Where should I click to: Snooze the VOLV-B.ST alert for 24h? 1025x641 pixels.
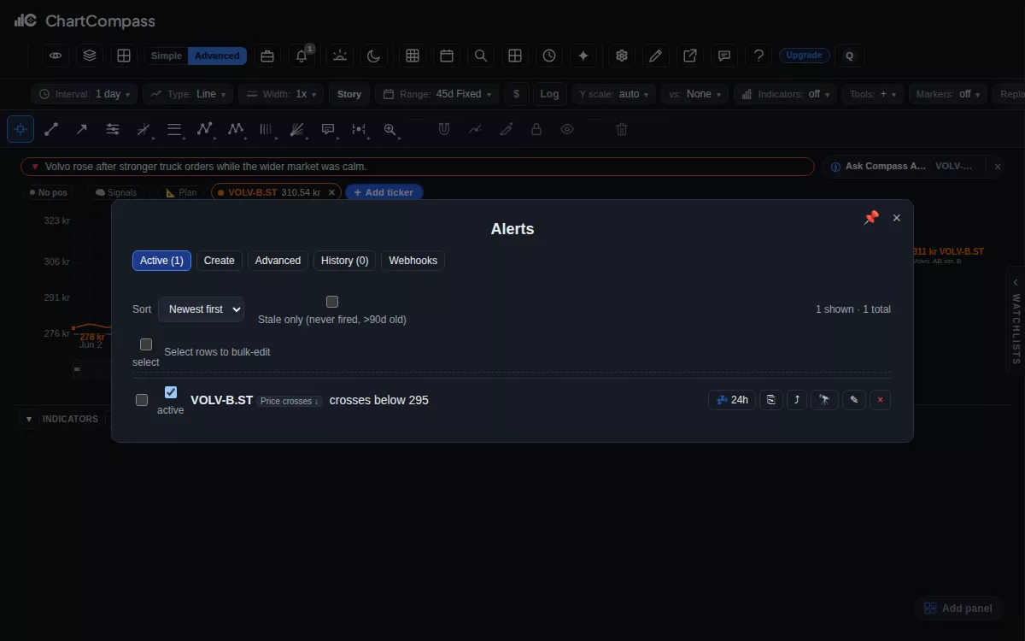pos(732,400)
